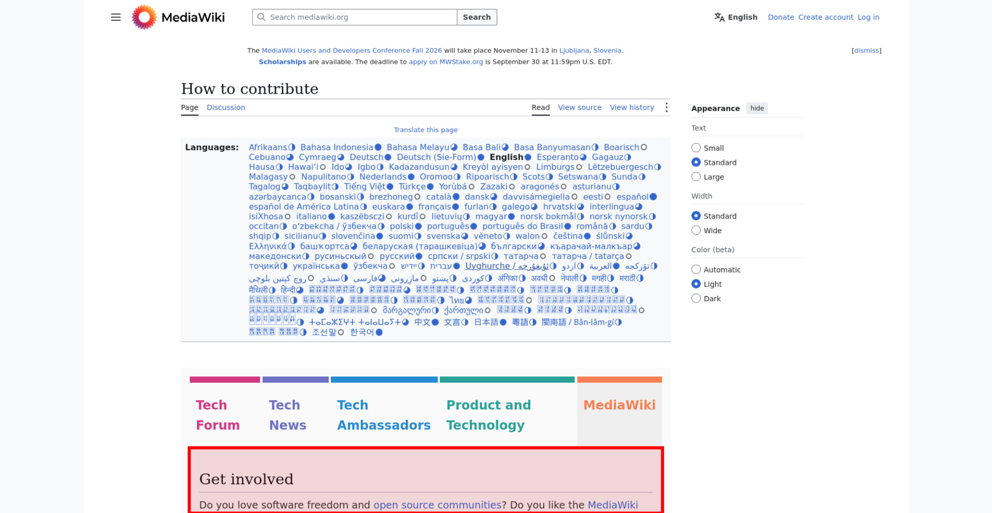Click the empty circle icon after Boarisch

coord(644,148)
